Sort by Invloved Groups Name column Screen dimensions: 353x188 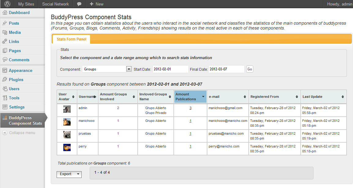pyautogui.click(x=156, y=97)
